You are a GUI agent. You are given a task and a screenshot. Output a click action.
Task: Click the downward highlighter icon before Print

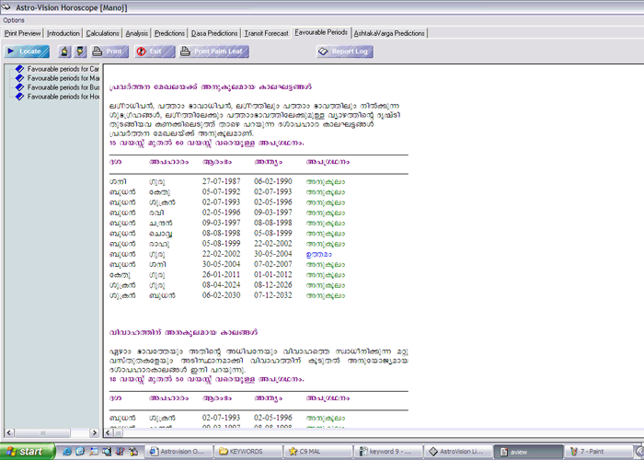click(x=80, y=52)
